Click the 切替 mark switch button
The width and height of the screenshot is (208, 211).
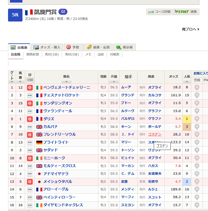30,80
